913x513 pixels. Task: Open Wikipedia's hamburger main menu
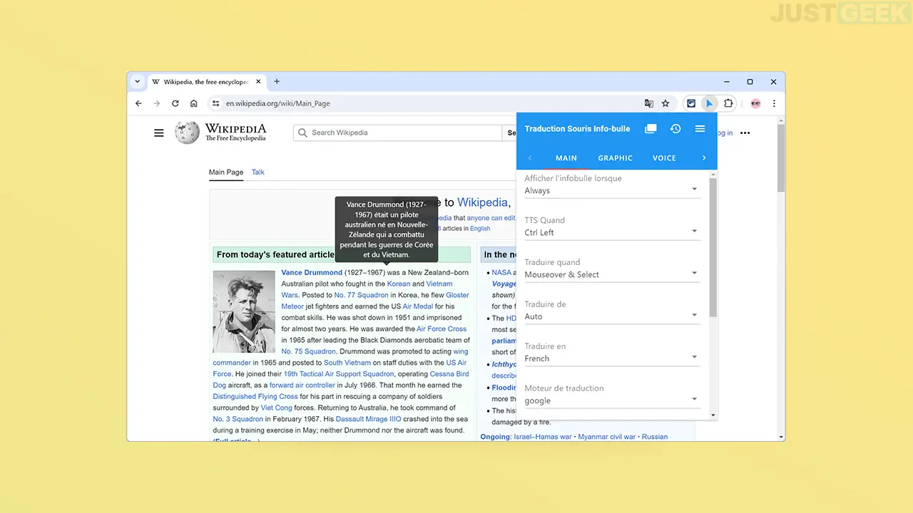(x=159, y=133)
